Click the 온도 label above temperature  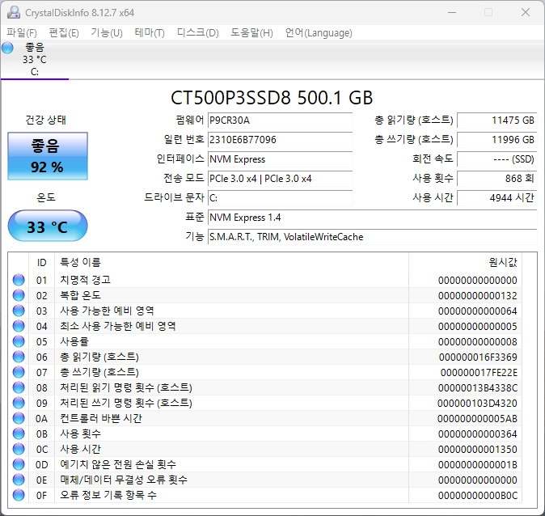click(x=46, y=197)
